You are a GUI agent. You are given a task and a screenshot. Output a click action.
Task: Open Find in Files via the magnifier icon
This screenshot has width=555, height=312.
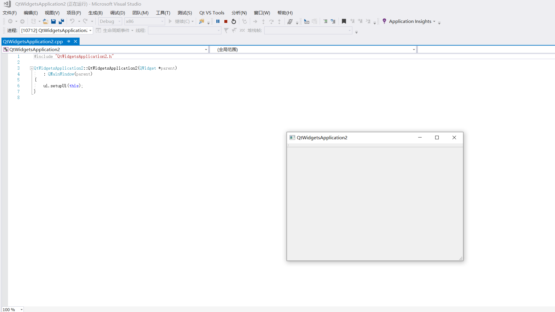(x=202, y=21)
